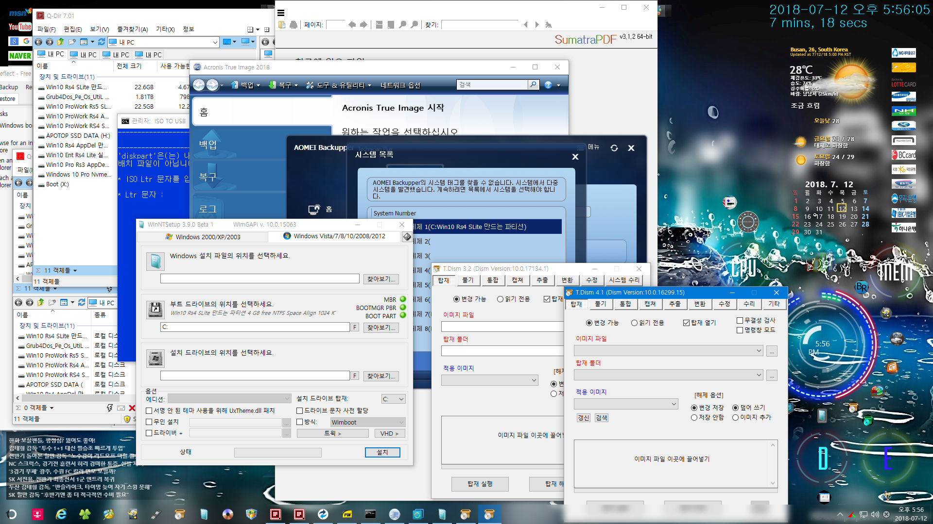Click BCcard icon on desktop sidebar
Image resolution: width=933 pixels, height=524 pixels.
pos(903,155)
